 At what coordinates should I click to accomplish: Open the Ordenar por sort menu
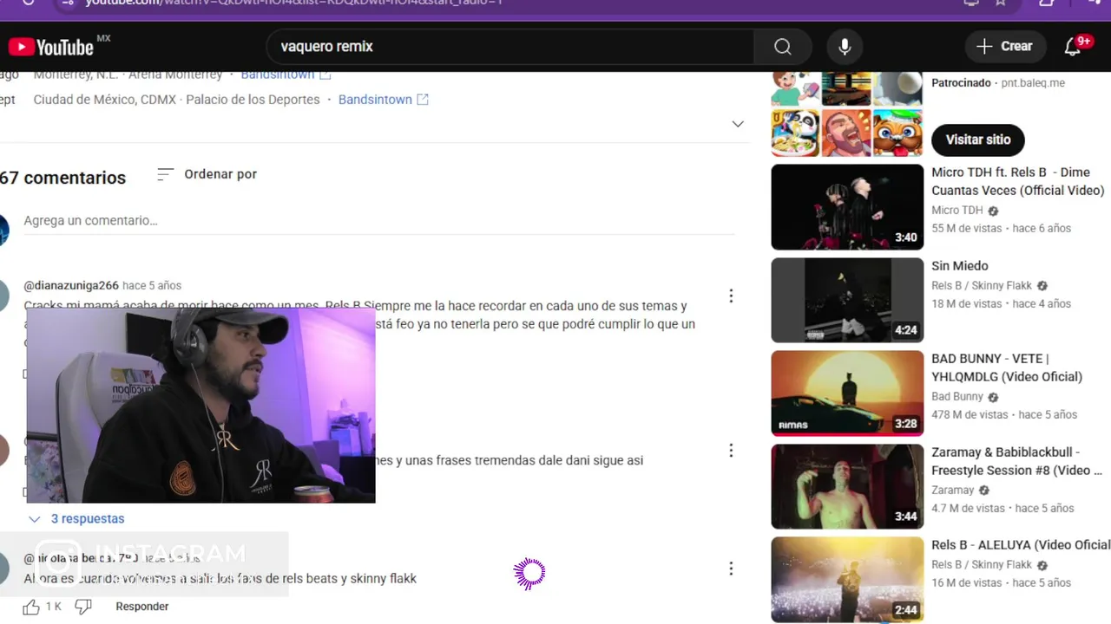(x=207, y=174)
